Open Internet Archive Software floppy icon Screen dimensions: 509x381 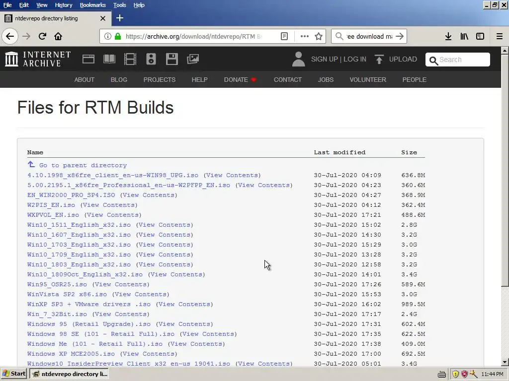coord(171,59)
